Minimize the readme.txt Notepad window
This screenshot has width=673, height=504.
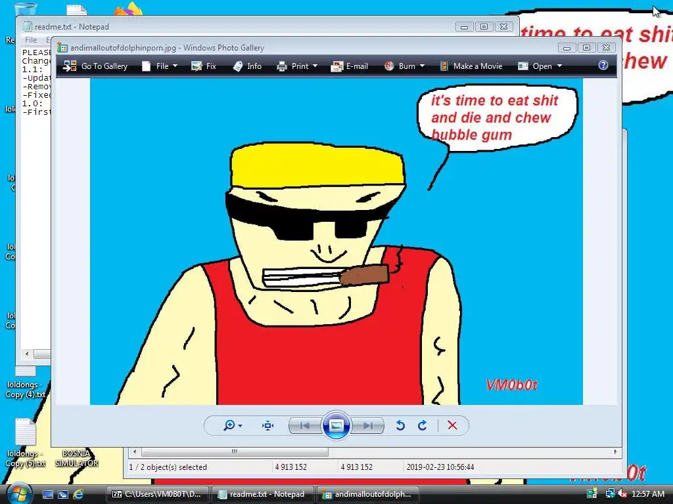coord(464,26)
